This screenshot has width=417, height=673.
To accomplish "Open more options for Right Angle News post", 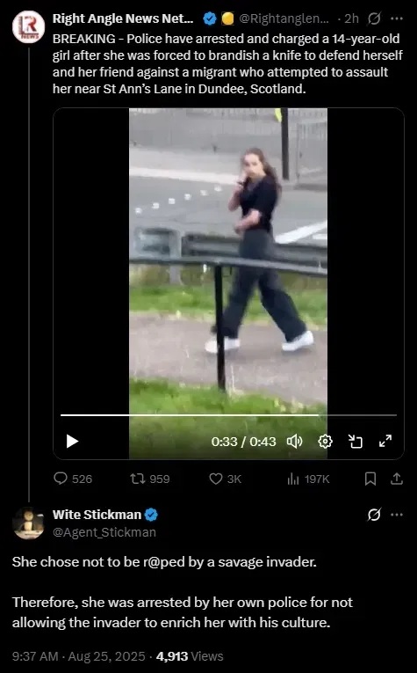I will pyautogui.click(x=398, y=18).
